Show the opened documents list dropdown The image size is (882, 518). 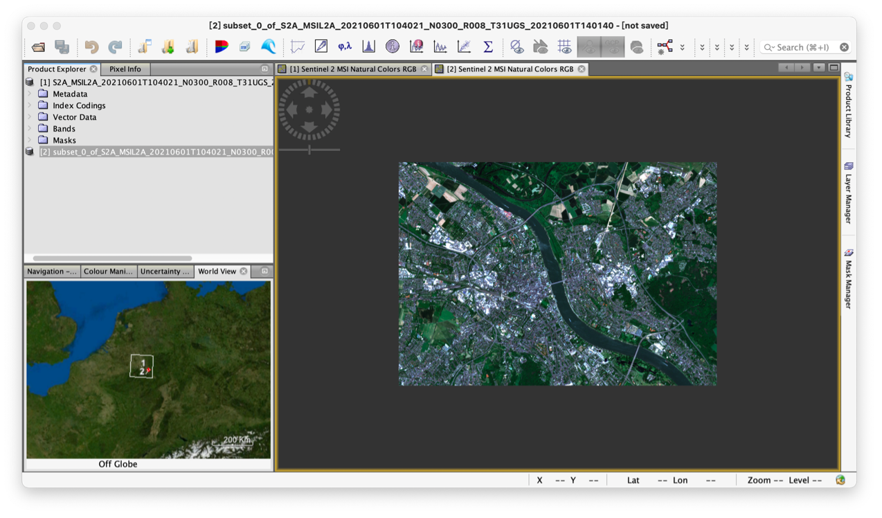[819, 68]
